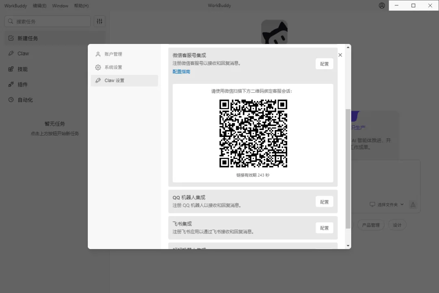Open 自动化 in the sidebar

coord(55,100)
